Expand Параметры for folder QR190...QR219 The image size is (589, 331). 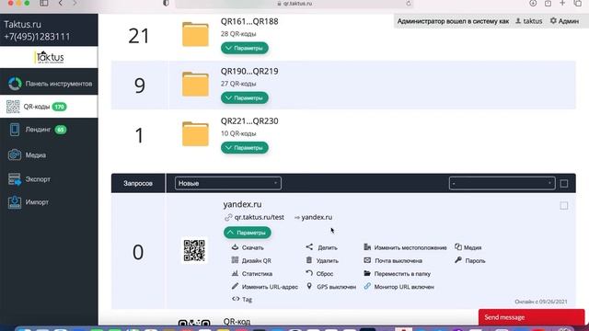[x=245, y=98]
